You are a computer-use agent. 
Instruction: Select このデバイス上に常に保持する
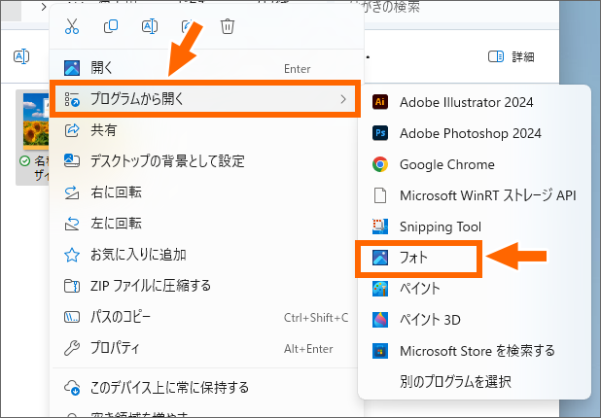[206, 388]
